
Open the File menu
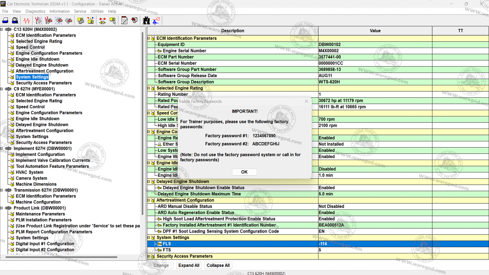5,12
